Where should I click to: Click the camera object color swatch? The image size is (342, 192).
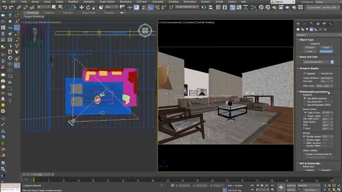pyautogui.click(x=332, y=62)
